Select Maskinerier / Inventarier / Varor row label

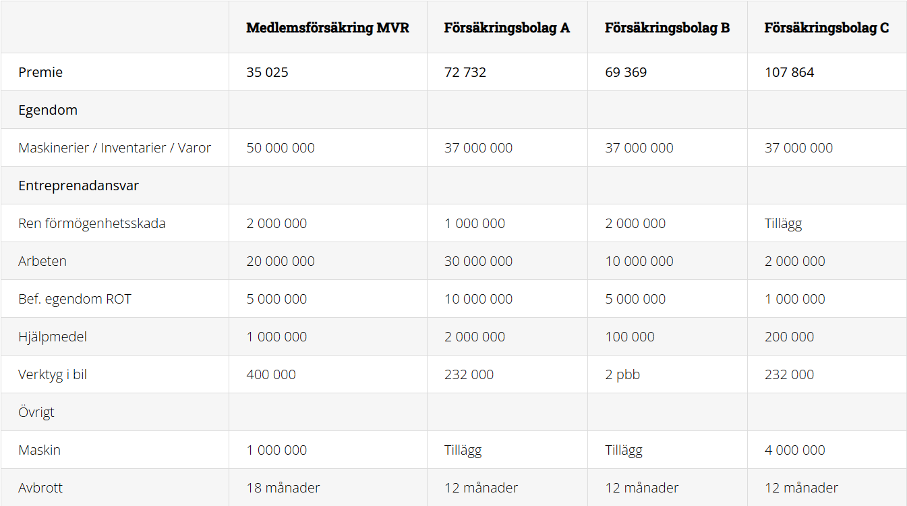(115, 148)
